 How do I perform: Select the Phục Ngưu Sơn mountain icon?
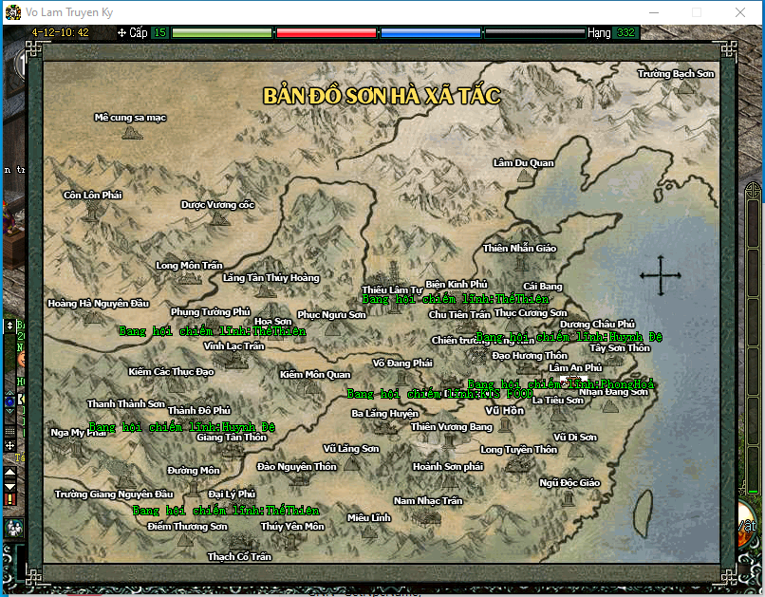pyautogui.click(x=332, y=328)
